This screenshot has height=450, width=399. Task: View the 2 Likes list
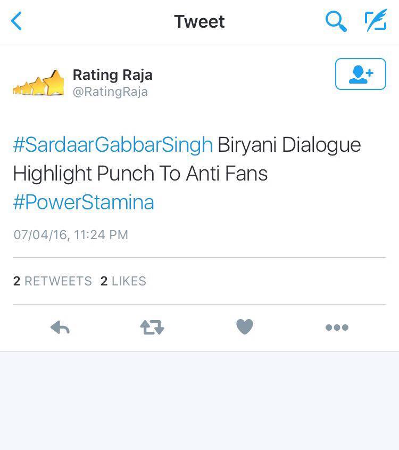[123, 281]
